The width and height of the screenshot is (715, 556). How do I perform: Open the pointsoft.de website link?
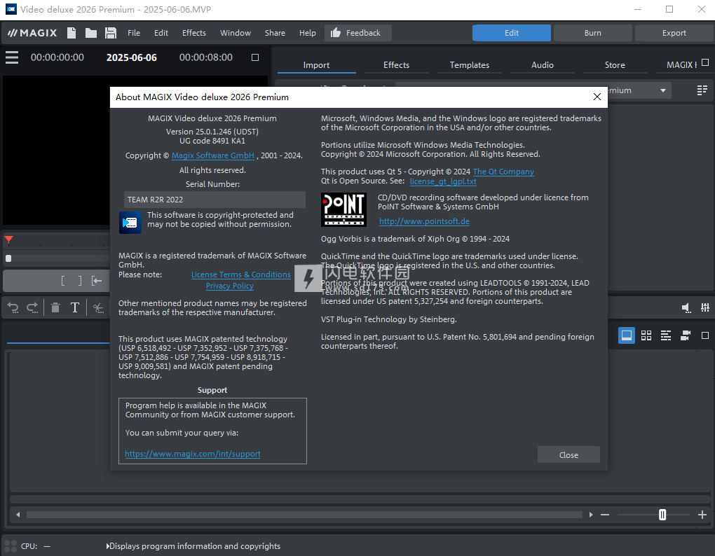tap(424, 221)
